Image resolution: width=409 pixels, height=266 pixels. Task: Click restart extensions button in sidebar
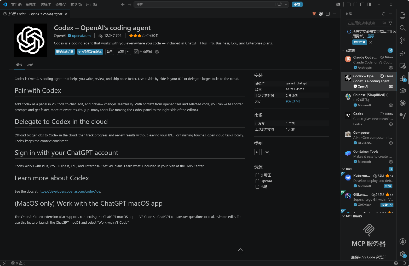(x=360, y=42)
